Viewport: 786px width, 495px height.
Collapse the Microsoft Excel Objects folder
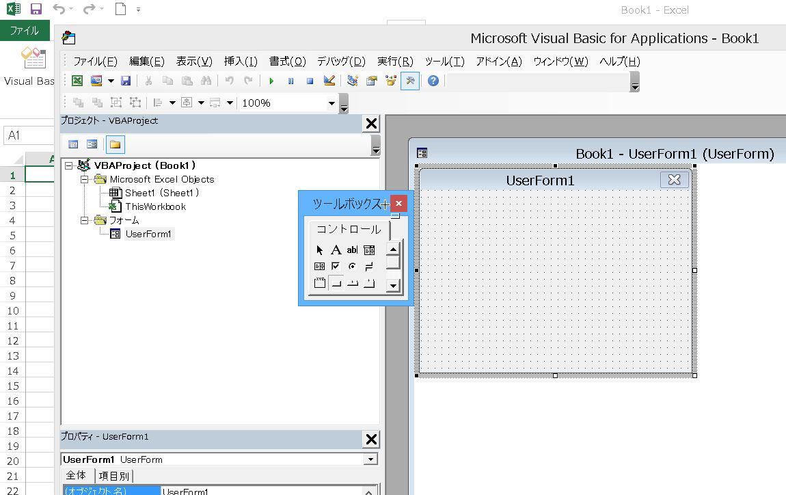(84, 179)
